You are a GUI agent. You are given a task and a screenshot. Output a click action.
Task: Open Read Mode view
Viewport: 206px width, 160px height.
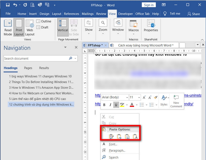pos(8,27)
